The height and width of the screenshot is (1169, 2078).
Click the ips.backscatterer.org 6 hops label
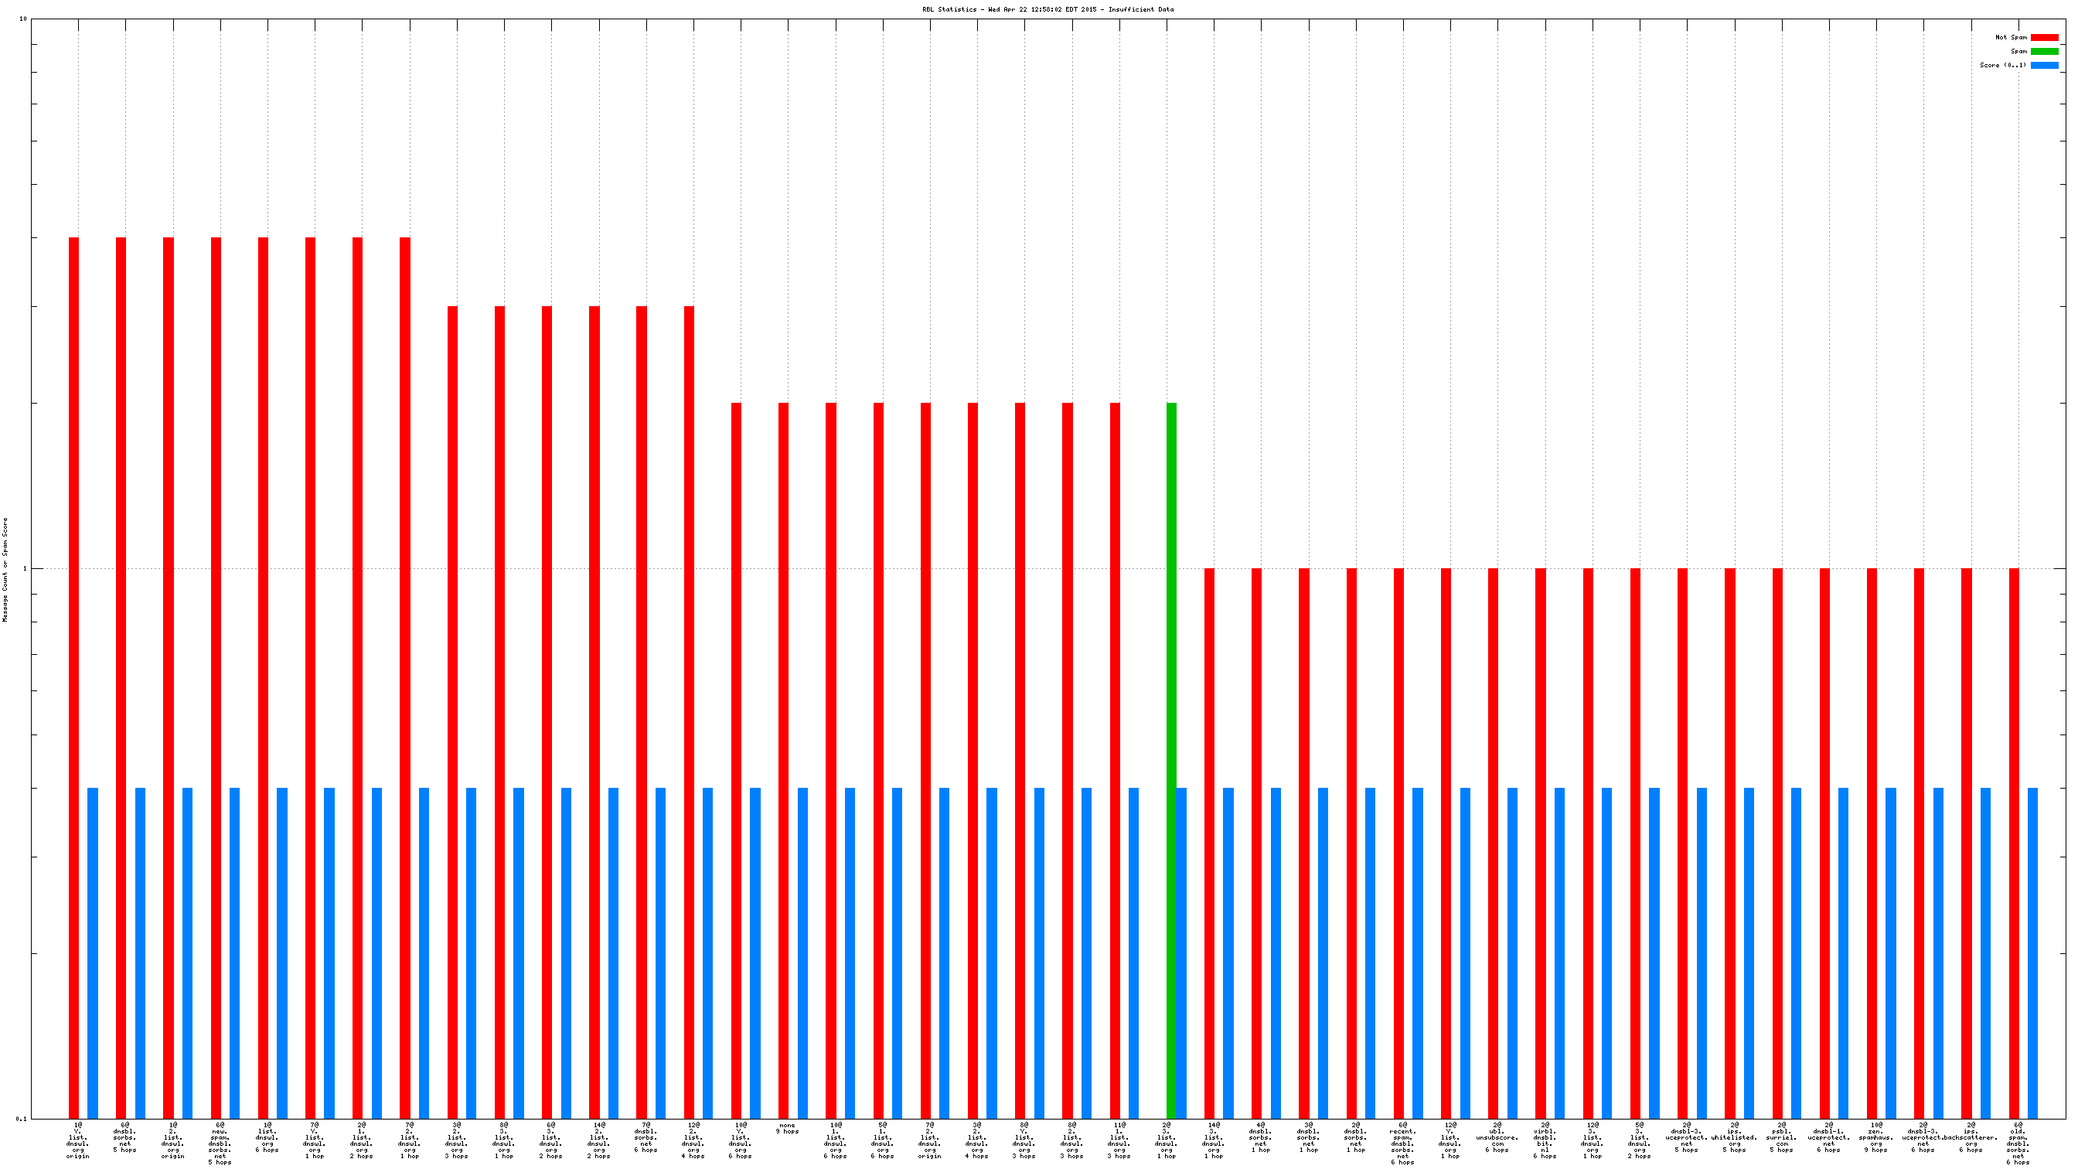point(1971,1137)
